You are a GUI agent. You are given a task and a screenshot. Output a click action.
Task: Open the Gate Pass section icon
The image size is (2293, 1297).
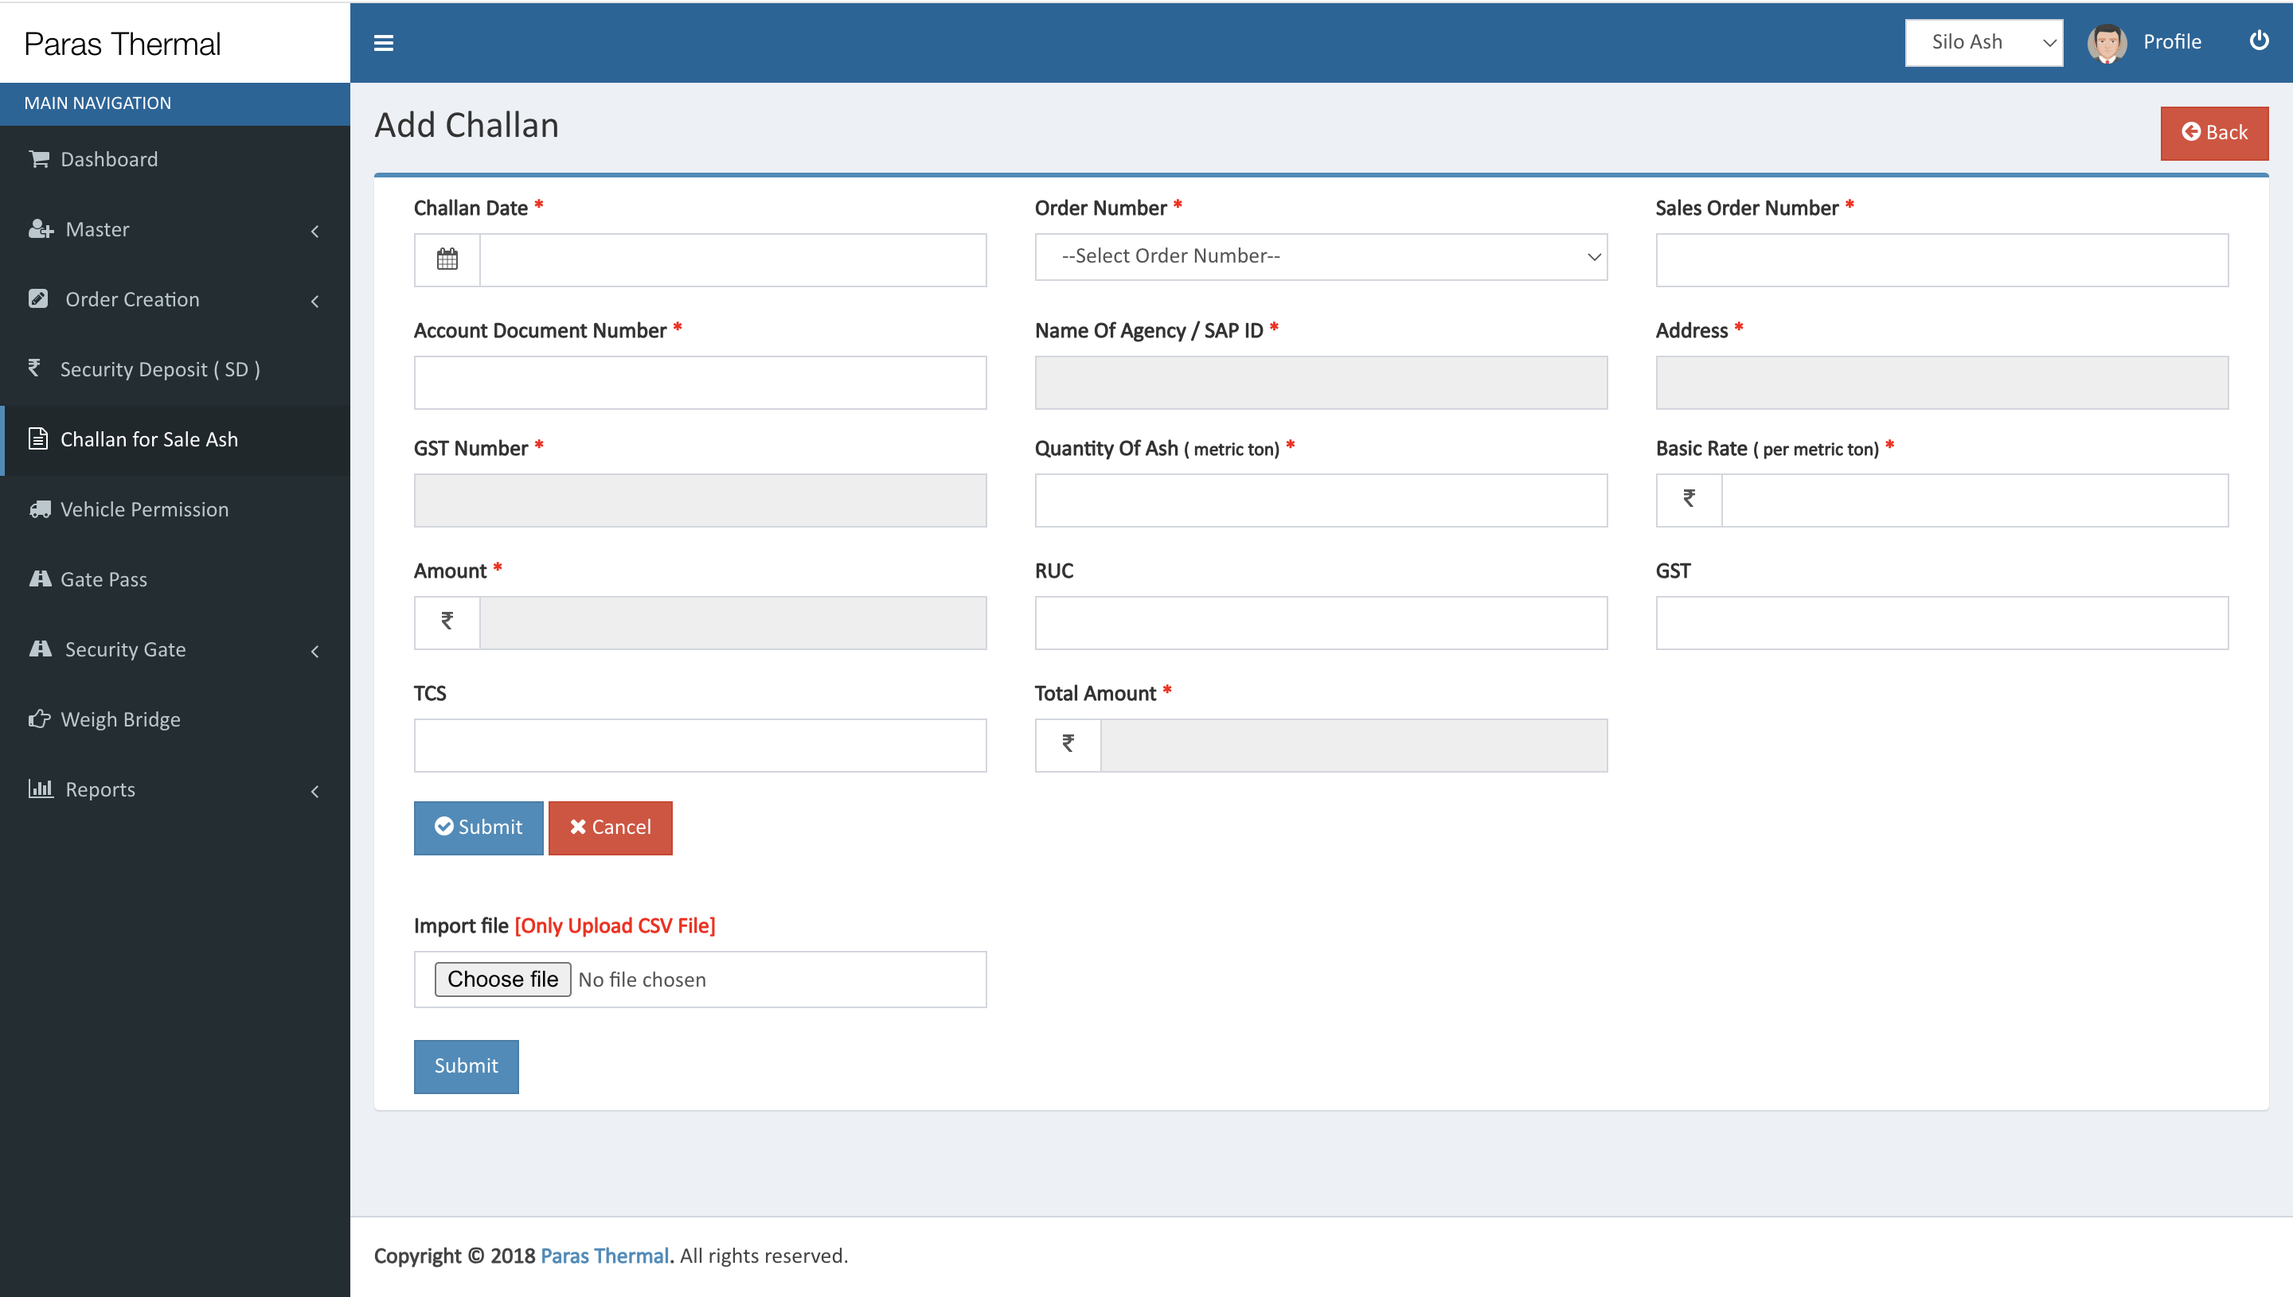click(41, 578)
